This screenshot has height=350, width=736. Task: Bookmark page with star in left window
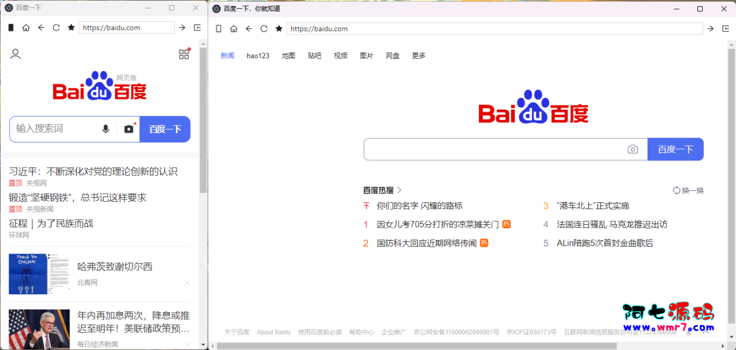pyautogui.click(x=71, y=28)
